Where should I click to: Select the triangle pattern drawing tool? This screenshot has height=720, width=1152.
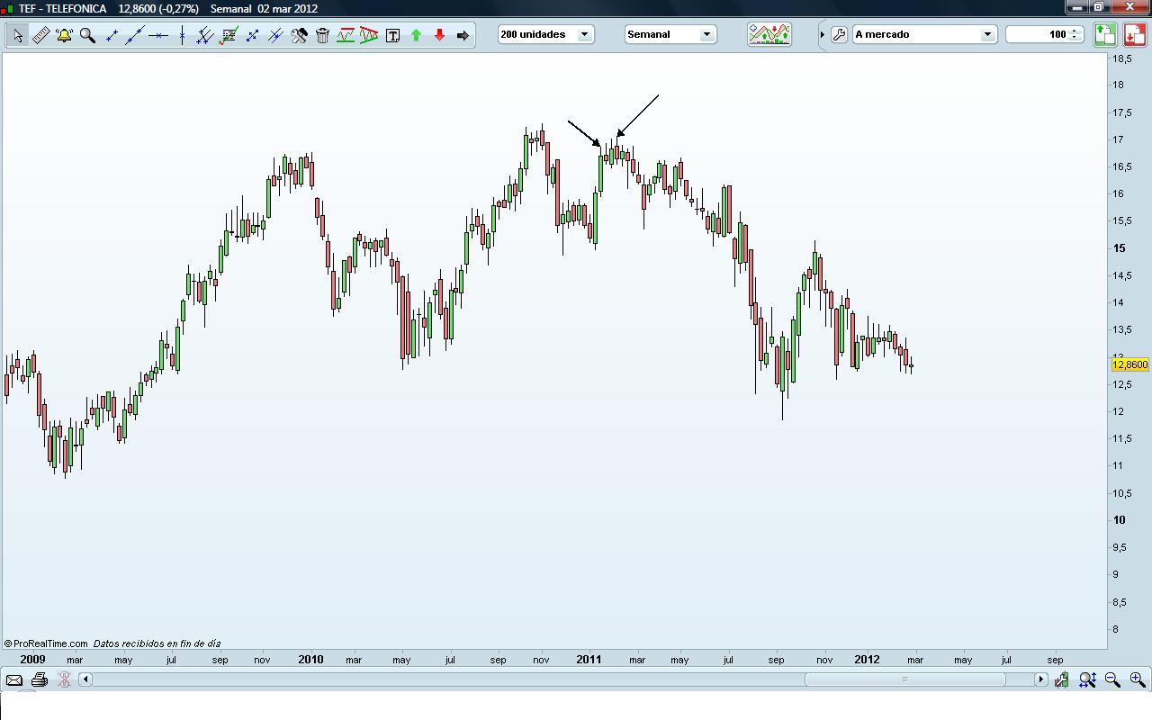pyautogui.click(x=369, y=35)
